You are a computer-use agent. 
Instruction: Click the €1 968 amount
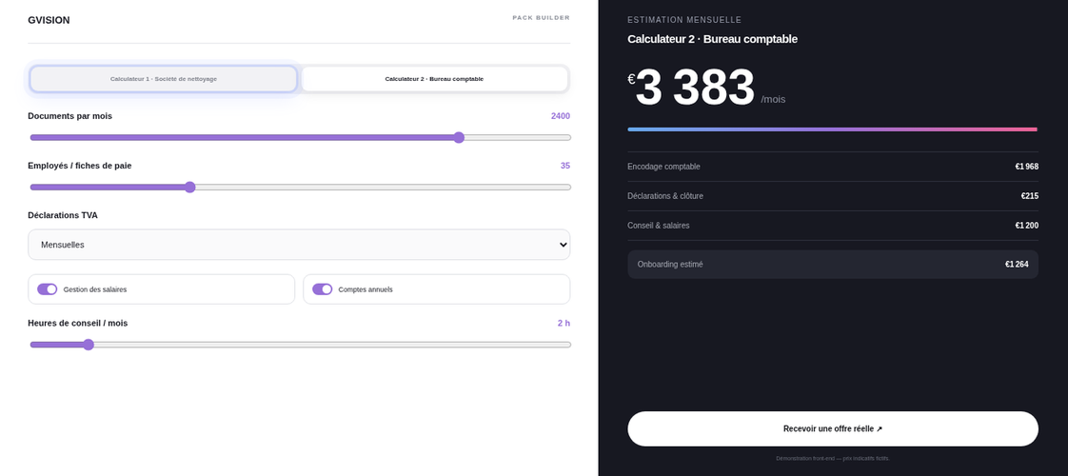point(1026,167)
